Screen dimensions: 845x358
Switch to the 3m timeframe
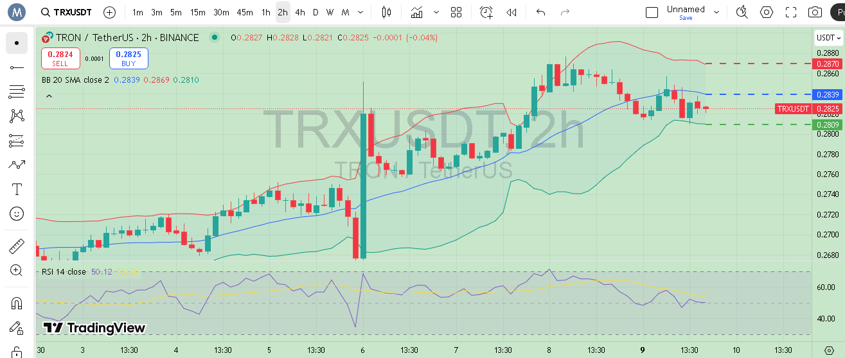157,12
